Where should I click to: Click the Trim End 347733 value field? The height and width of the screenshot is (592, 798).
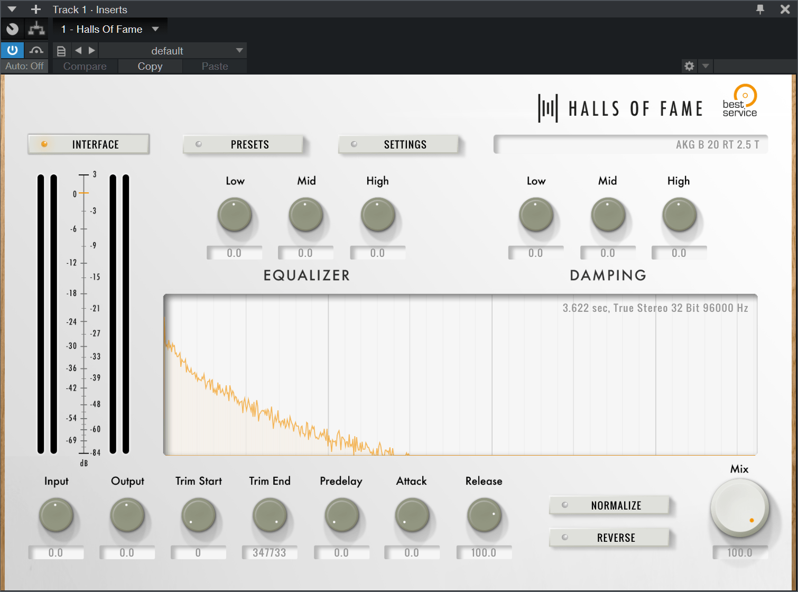[270, 552]
